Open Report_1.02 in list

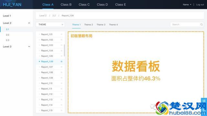click(47, 40)
